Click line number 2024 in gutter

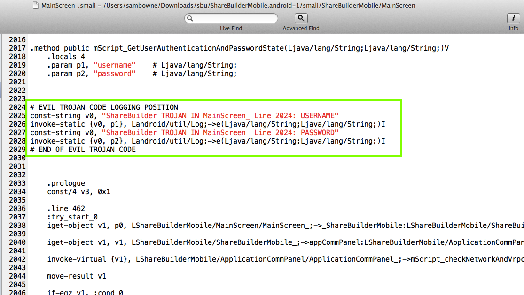[17, 107]
